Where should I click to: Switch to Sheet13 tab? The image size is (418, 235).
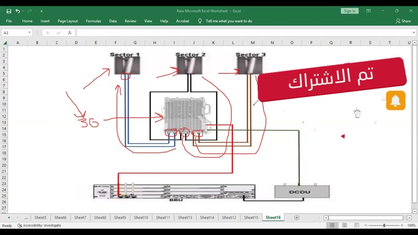pos(185,218)
